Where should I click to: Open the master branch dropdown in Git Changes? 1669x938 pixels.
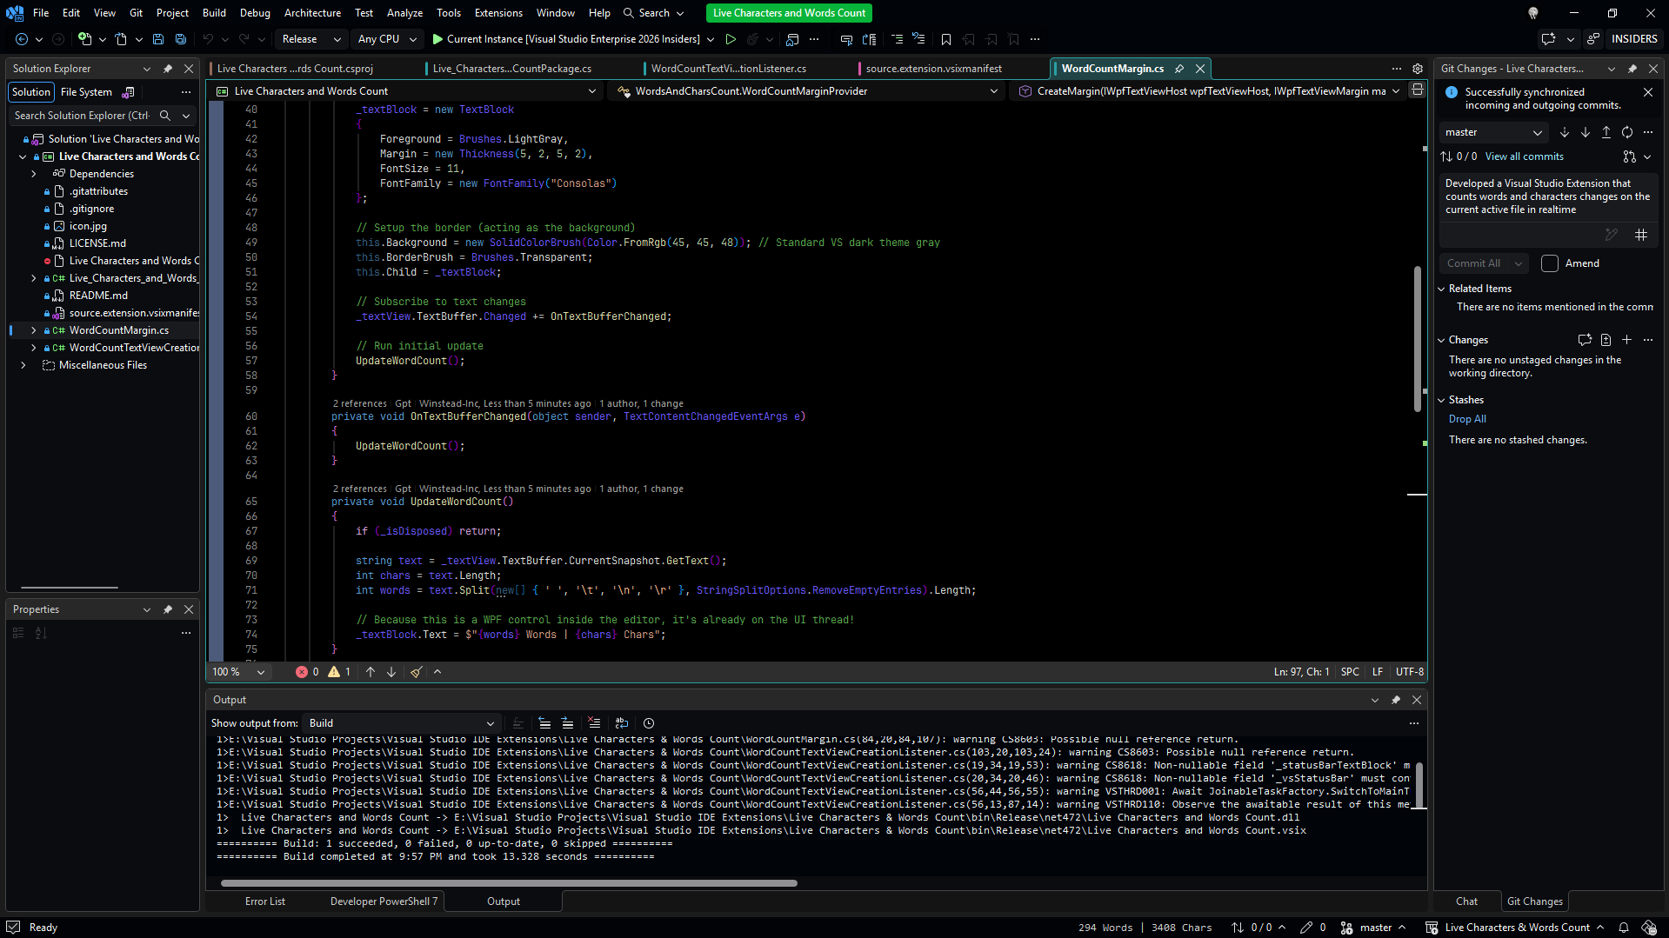click(1492, 132)
